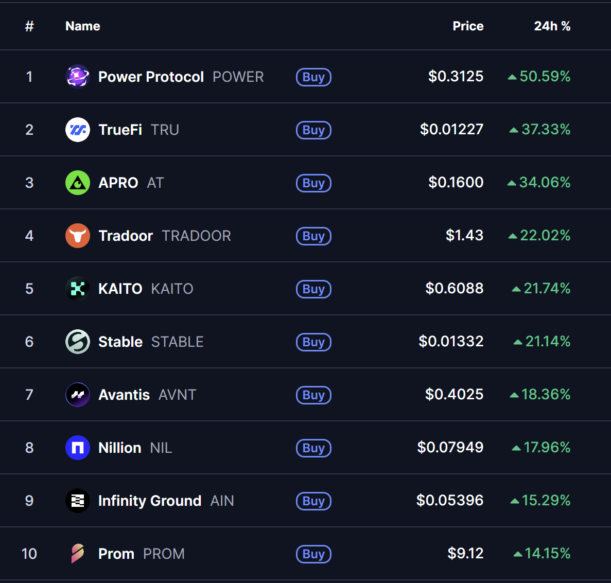Select the Nillion logo icon
This screenshot has height=583, width=611.
[x=78, y=448]
